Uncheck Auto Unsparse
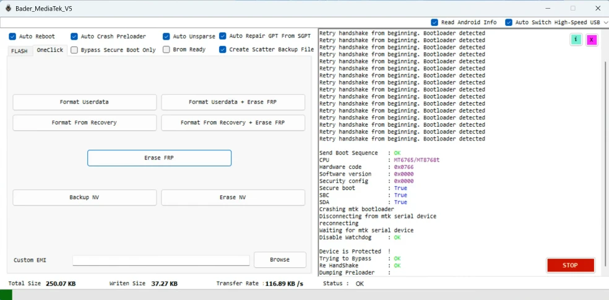The image size is (609, 300). point(166,36)
